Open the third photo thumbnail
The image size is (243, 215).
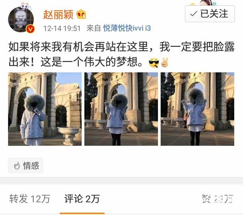pyautogui.click(x=197, y=109)
